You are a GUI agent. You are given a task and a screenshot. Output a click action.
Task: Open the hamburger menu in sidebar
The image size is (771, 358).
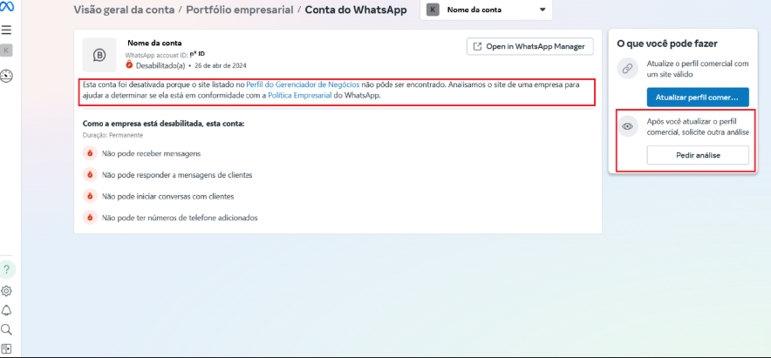6,30
